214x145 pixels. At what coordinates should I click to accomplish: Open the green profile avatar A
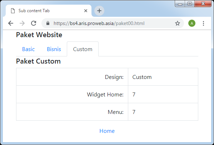point(192,23)
